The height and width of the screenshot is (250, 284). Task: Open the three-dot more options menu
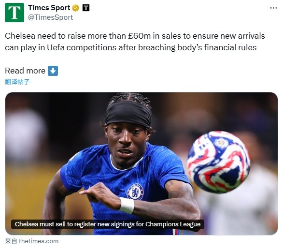tap(273, 8)
